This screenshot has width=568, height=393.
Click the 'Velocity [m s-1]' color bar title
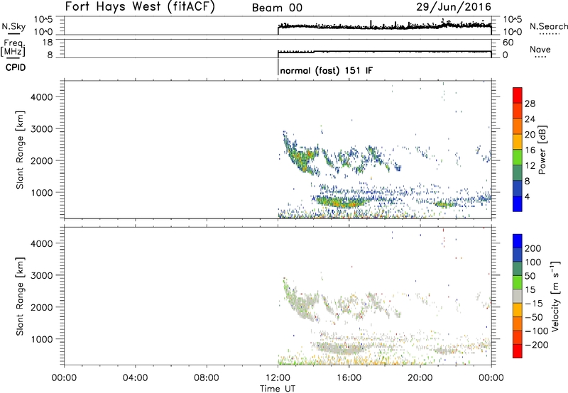tap(555, 296)
